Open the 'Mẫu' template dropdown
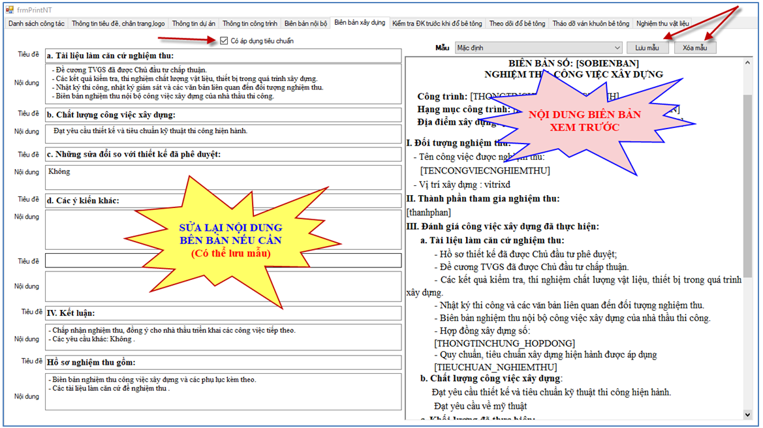 [617, 48]
